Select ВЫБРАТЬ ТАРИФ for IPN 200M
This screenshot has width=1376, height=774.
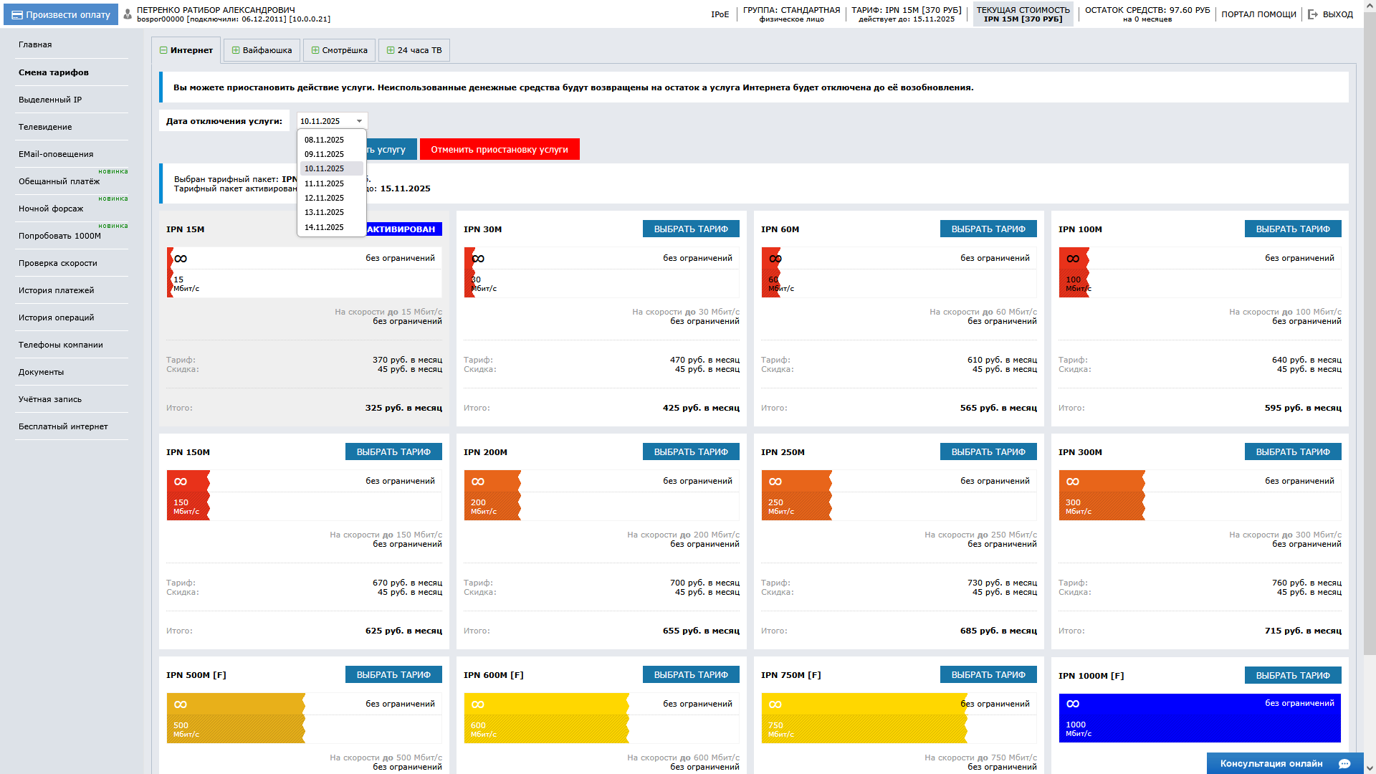coord(690,452)
